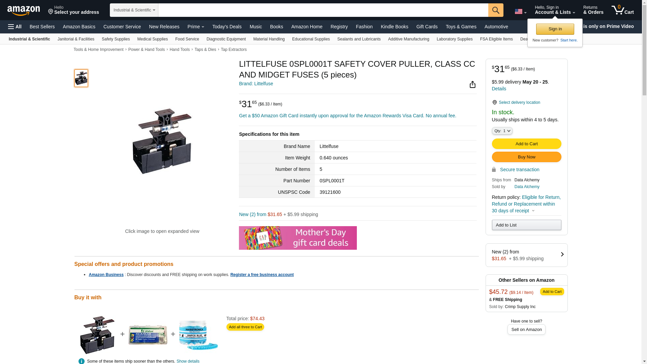Viewport: 647px width, 364px height.
Task: Click into the search text field
Action: [323, 10]
